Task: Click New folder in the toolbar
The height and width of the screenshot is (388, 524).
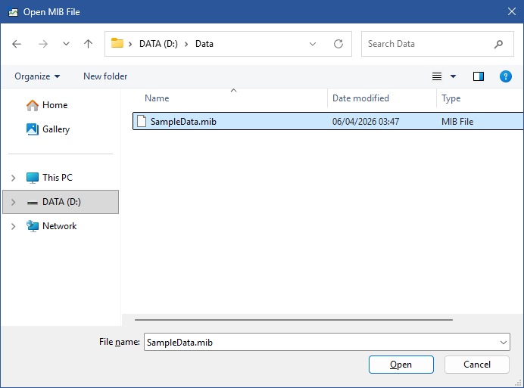Action: pos(105,76)
